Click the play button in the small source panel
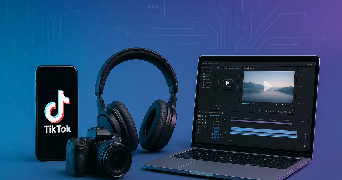The height and width of the screenshot is (180, 342). pyautogui.click(x=228, y=83)
